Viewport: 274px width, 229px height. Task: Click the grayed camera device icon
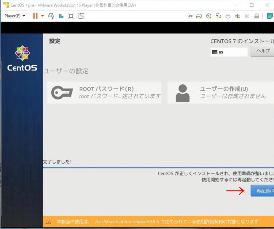(247, 16)
